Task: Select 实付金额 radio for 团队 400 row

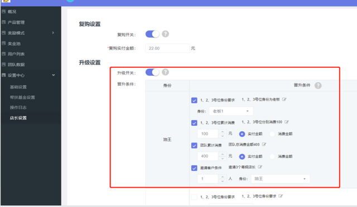Action: pos(242,156)
